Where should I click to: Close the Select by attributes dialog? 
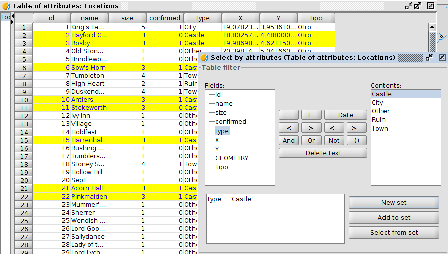[x=442, y=57]
